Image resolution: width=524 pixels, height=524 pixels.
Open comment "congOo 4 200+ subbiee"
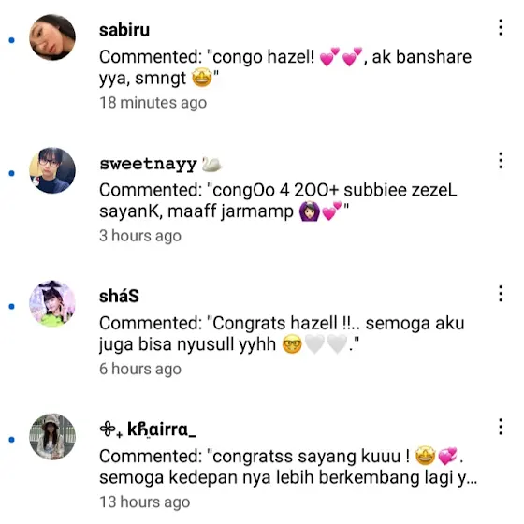pyautogui.click(x=278, y=200)
